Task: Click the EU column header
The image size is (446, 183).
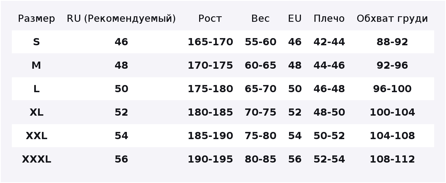Action: pyautogui.click(x=295, y=18)
